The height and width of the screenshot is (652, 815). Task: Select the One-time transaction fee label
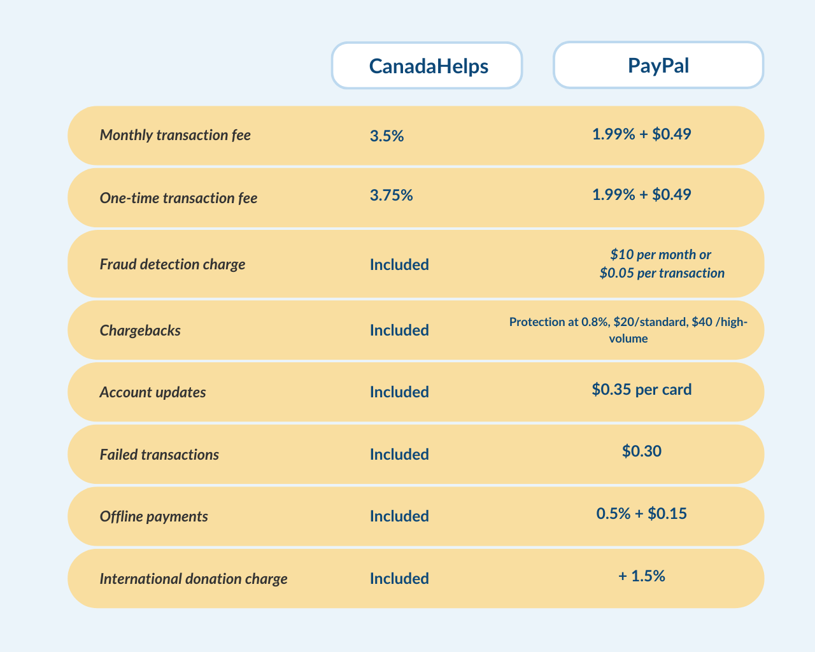(178, 198)
